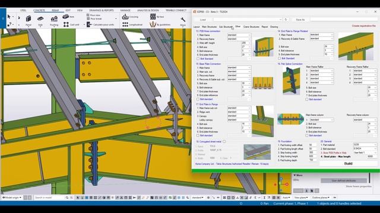Screen dimensions: 380x213
Task: Select the Crossing rebar tool
Action: click(x=130, y=17)
